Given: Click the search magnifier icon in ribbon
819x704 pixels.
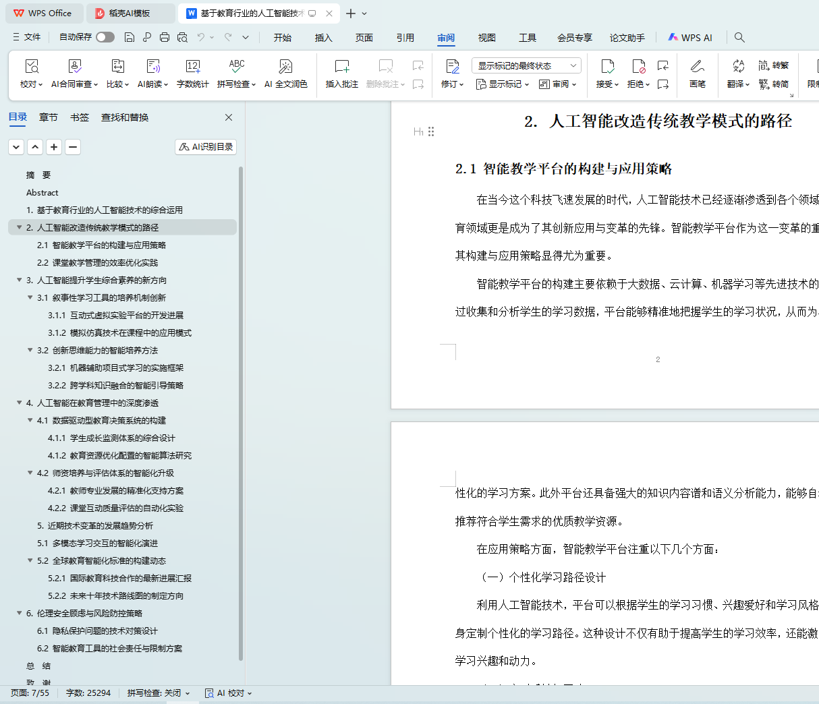Looking at the screenshot, I should tap(739, 38).
